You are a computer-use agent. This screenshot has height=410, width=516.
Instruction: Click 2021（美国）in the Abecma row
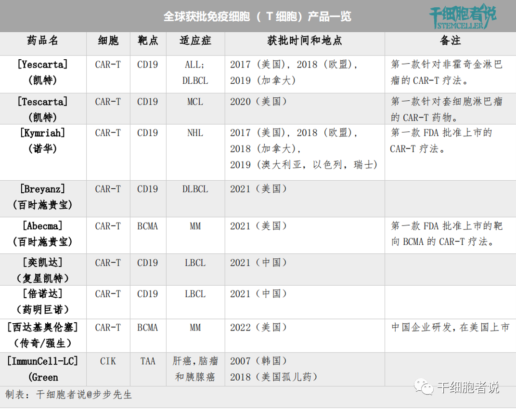click(x=258, y=226)
